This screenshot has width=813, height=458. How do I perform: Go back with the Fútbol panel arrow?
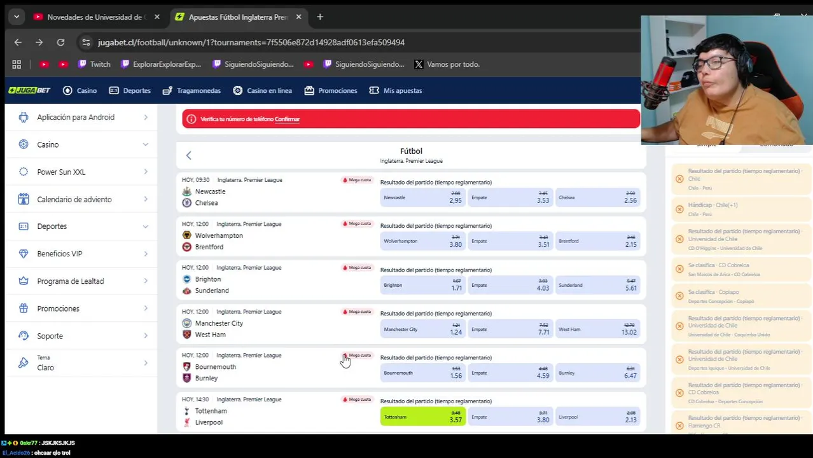pyautogui.click(x=188, y=155)
